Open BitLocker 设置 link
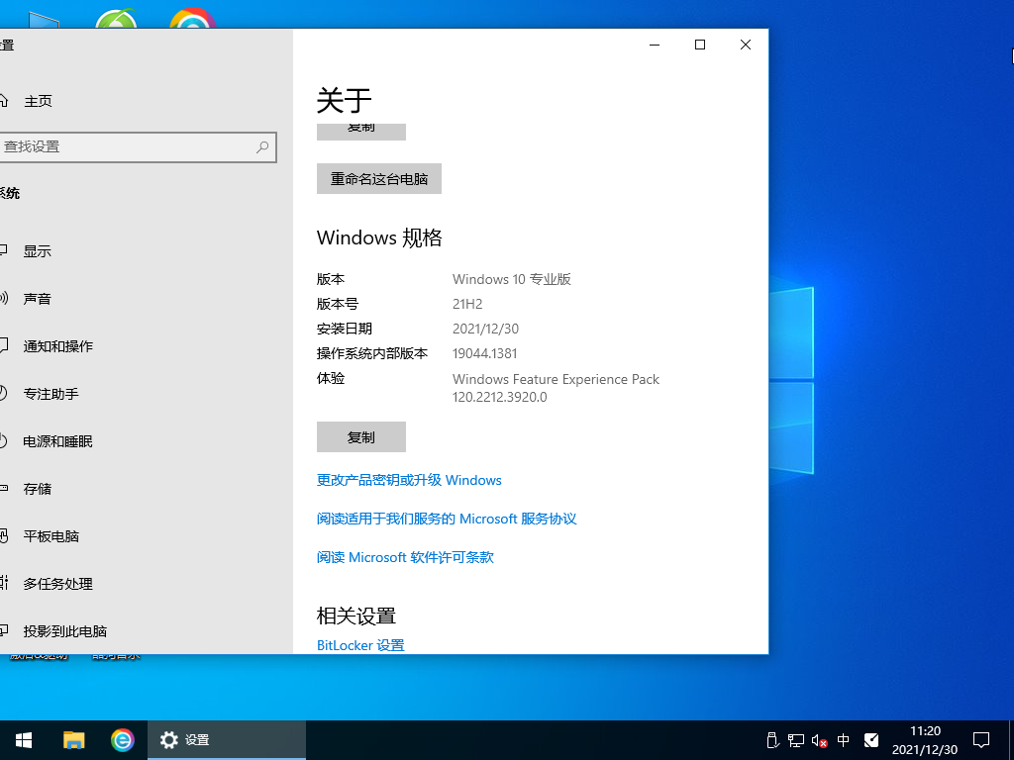This screenshot has height=760, width=1014. 359,644
